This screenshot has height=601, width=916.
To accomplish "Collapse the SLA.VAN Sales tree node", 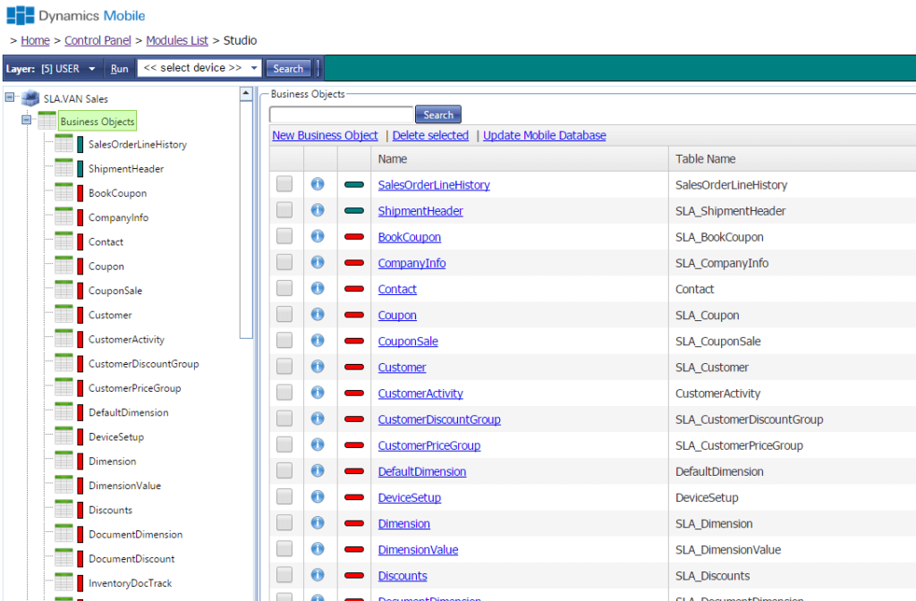I will 10,97.
